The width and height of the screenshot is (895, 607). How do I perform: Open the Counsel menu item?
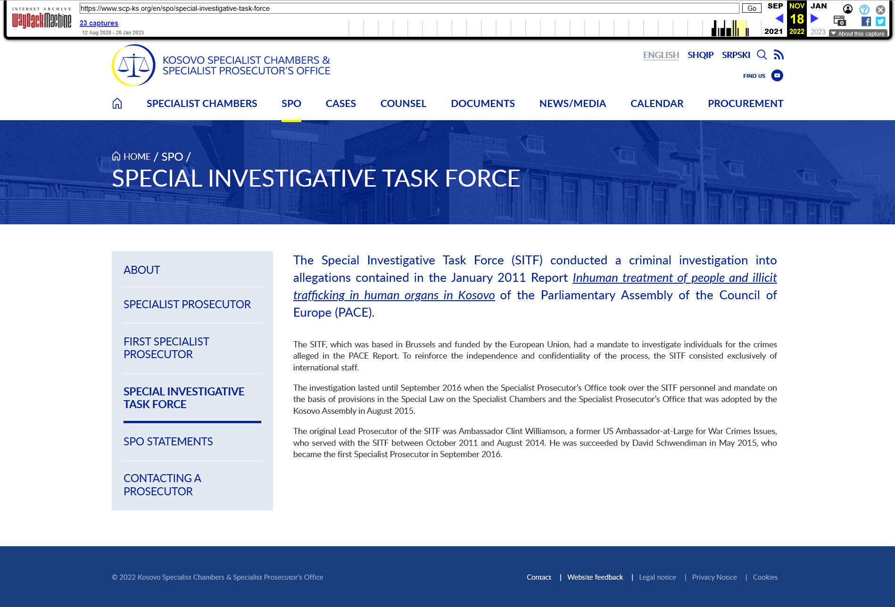coord(403,103)
